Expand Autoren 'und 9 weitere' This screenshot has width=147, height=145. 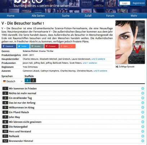click(100, 71)
